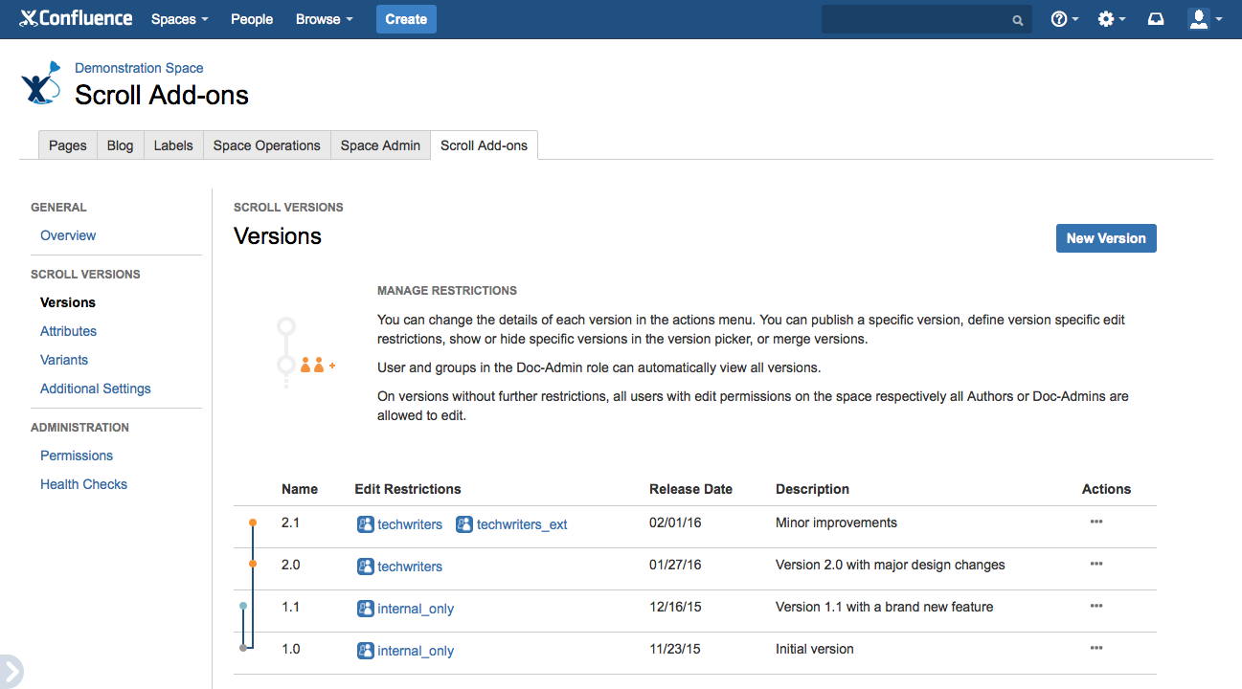Click description 'Version 2.0 with major design changes'
This screenshot has width=1242, height=689.
coord(891,565)
